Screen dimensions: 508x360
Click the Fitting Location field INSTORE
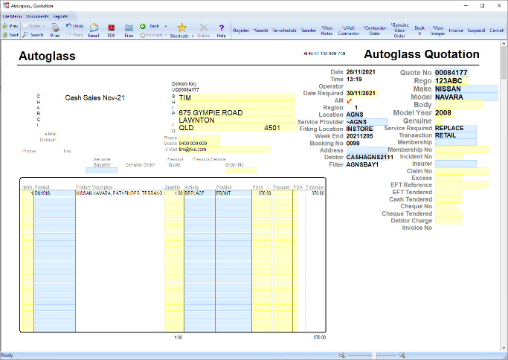[360, 129]
